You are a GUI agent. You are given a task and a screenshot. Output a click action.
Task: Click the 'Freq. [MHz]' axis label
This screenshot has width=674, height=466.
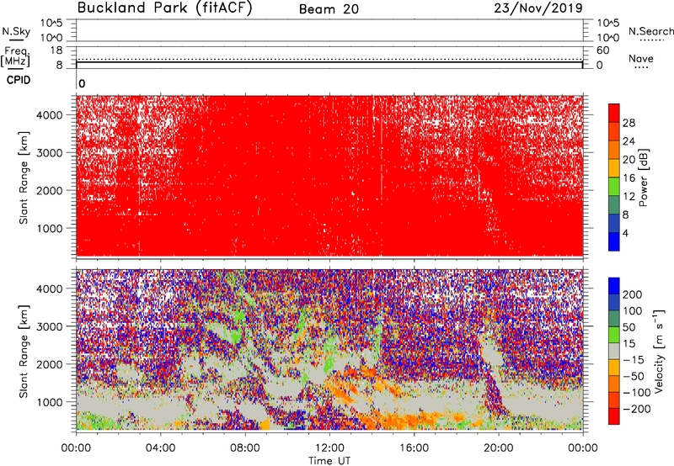(x=15, y=56)
